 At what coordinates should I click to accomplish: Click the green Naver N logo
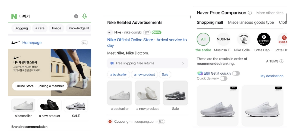coord(14,16)
